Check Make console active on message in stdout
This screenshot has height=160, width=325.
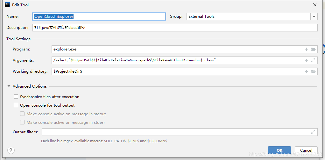point(22,114)
